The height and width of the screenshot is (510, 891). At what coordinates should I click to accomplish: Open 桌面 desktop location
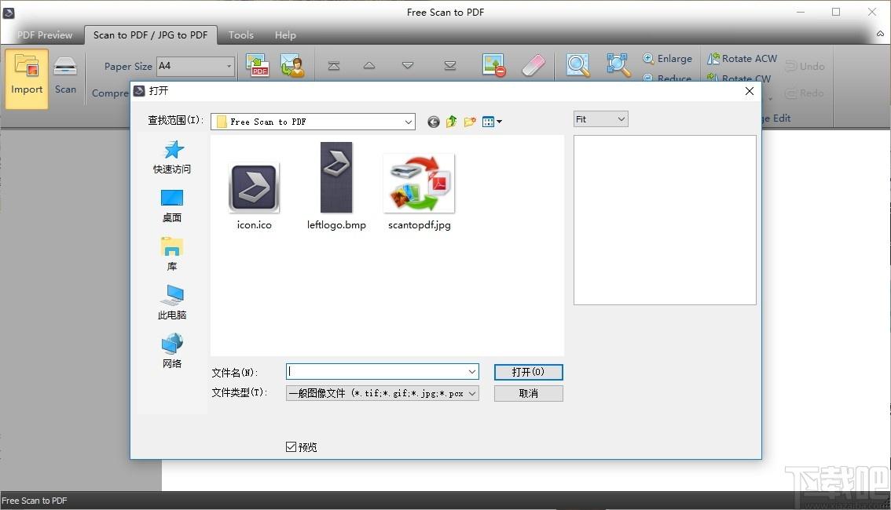coord(172,206)
